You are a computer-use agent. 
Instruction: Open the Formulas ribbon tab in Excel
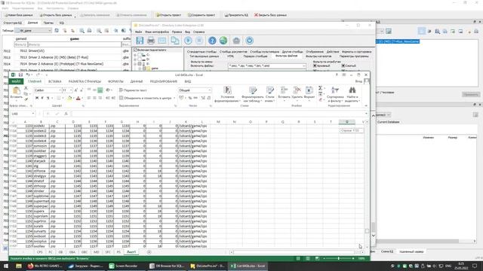115,81
